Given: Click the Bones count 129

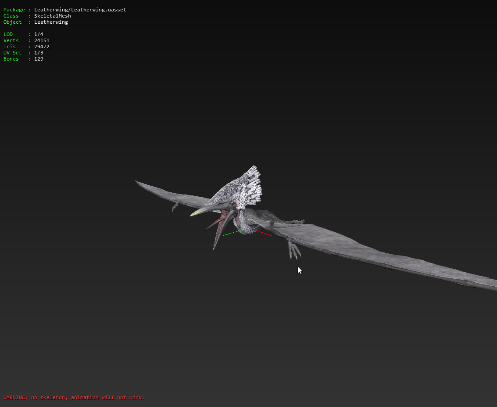Looking at the screenshot, I should coord(39,59).
